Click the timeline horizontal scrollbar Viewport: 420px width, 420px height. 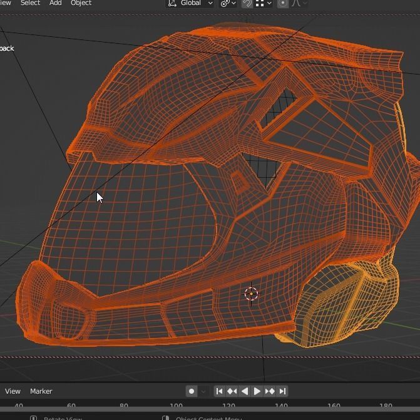click(210, 410)
